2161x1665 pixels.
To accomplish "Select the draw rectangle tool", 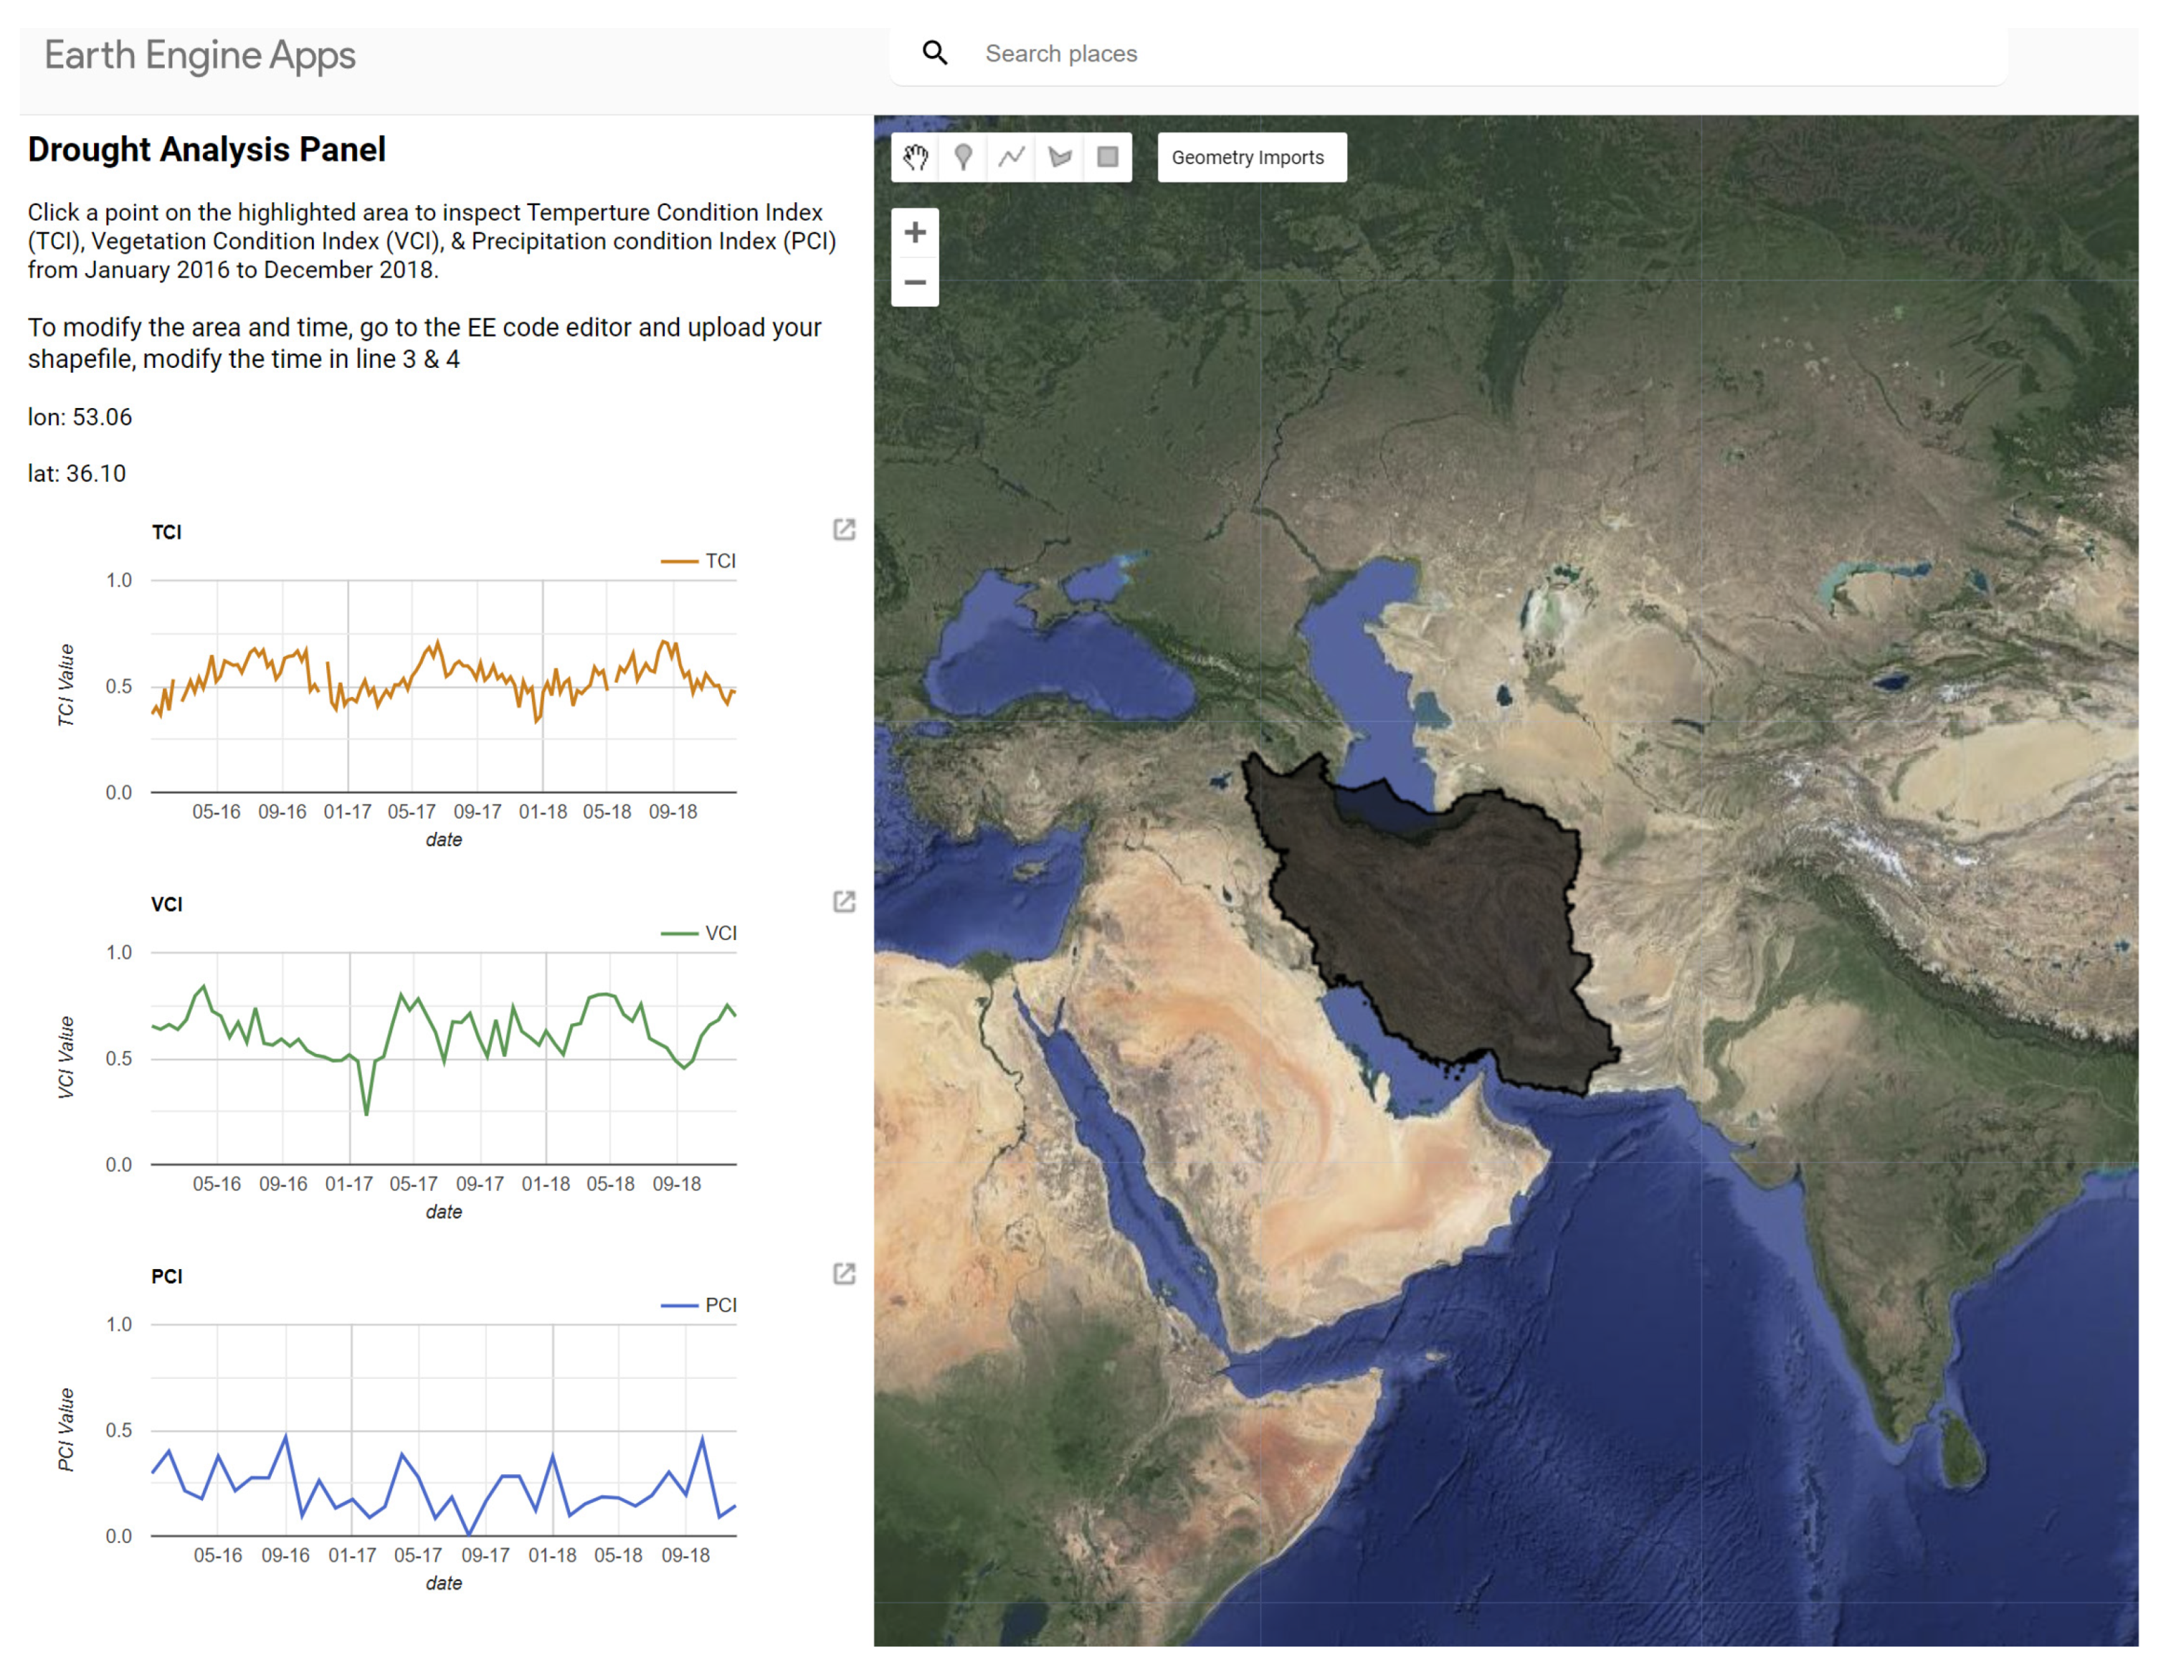I will pos(1107,157).
